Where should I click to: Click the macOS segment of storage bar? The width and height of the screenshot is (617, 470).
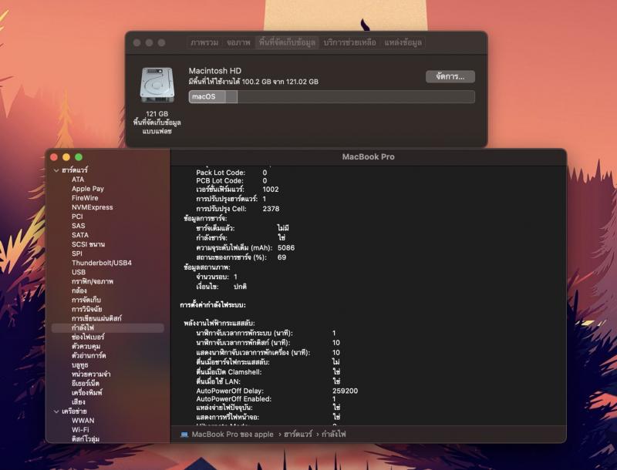pyautogui.click(x=207, y=96)
